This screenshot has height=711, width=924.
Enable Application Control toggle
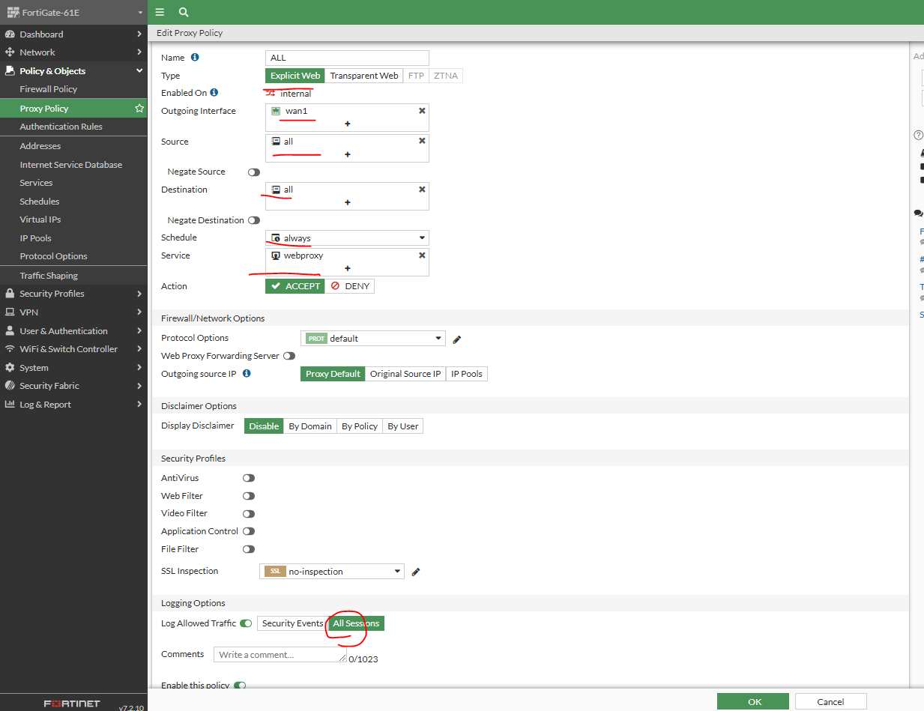click(x=249, y=531)
